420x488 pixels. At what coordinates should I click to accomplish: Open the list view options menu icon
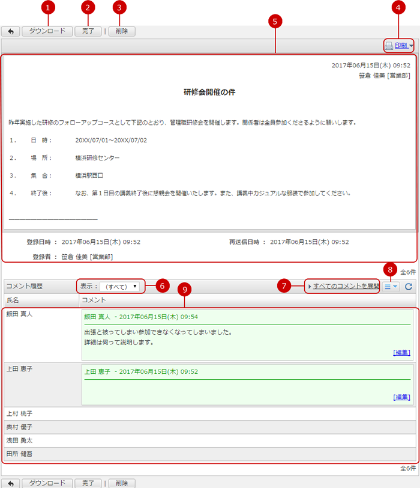(391, 287)
